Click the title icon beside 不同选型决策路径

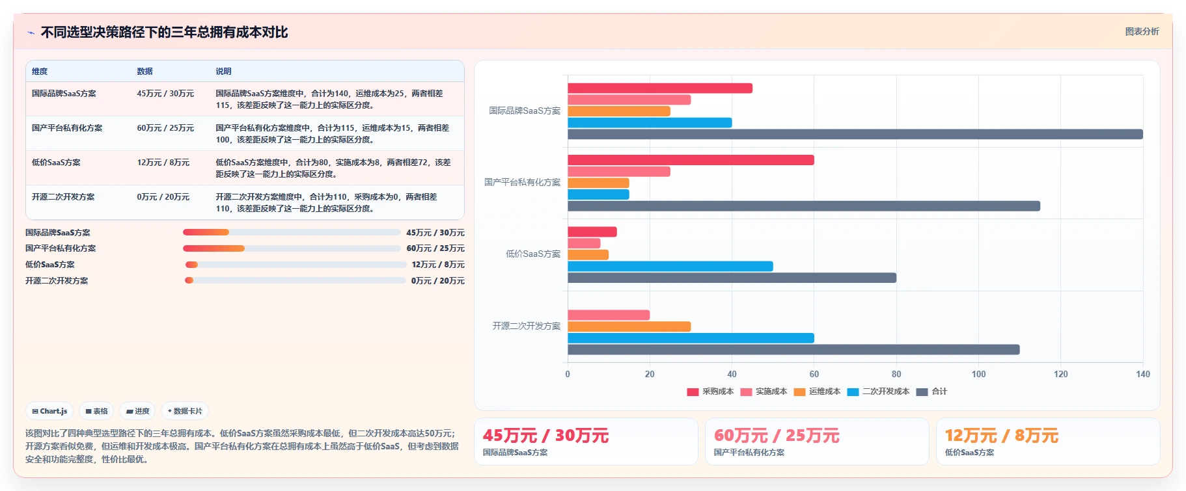coord(31,33)
